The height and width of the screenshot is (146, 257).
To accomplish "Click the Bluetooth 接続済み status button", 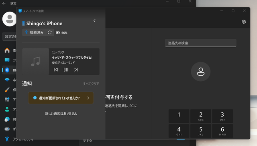I will (34, 32).
